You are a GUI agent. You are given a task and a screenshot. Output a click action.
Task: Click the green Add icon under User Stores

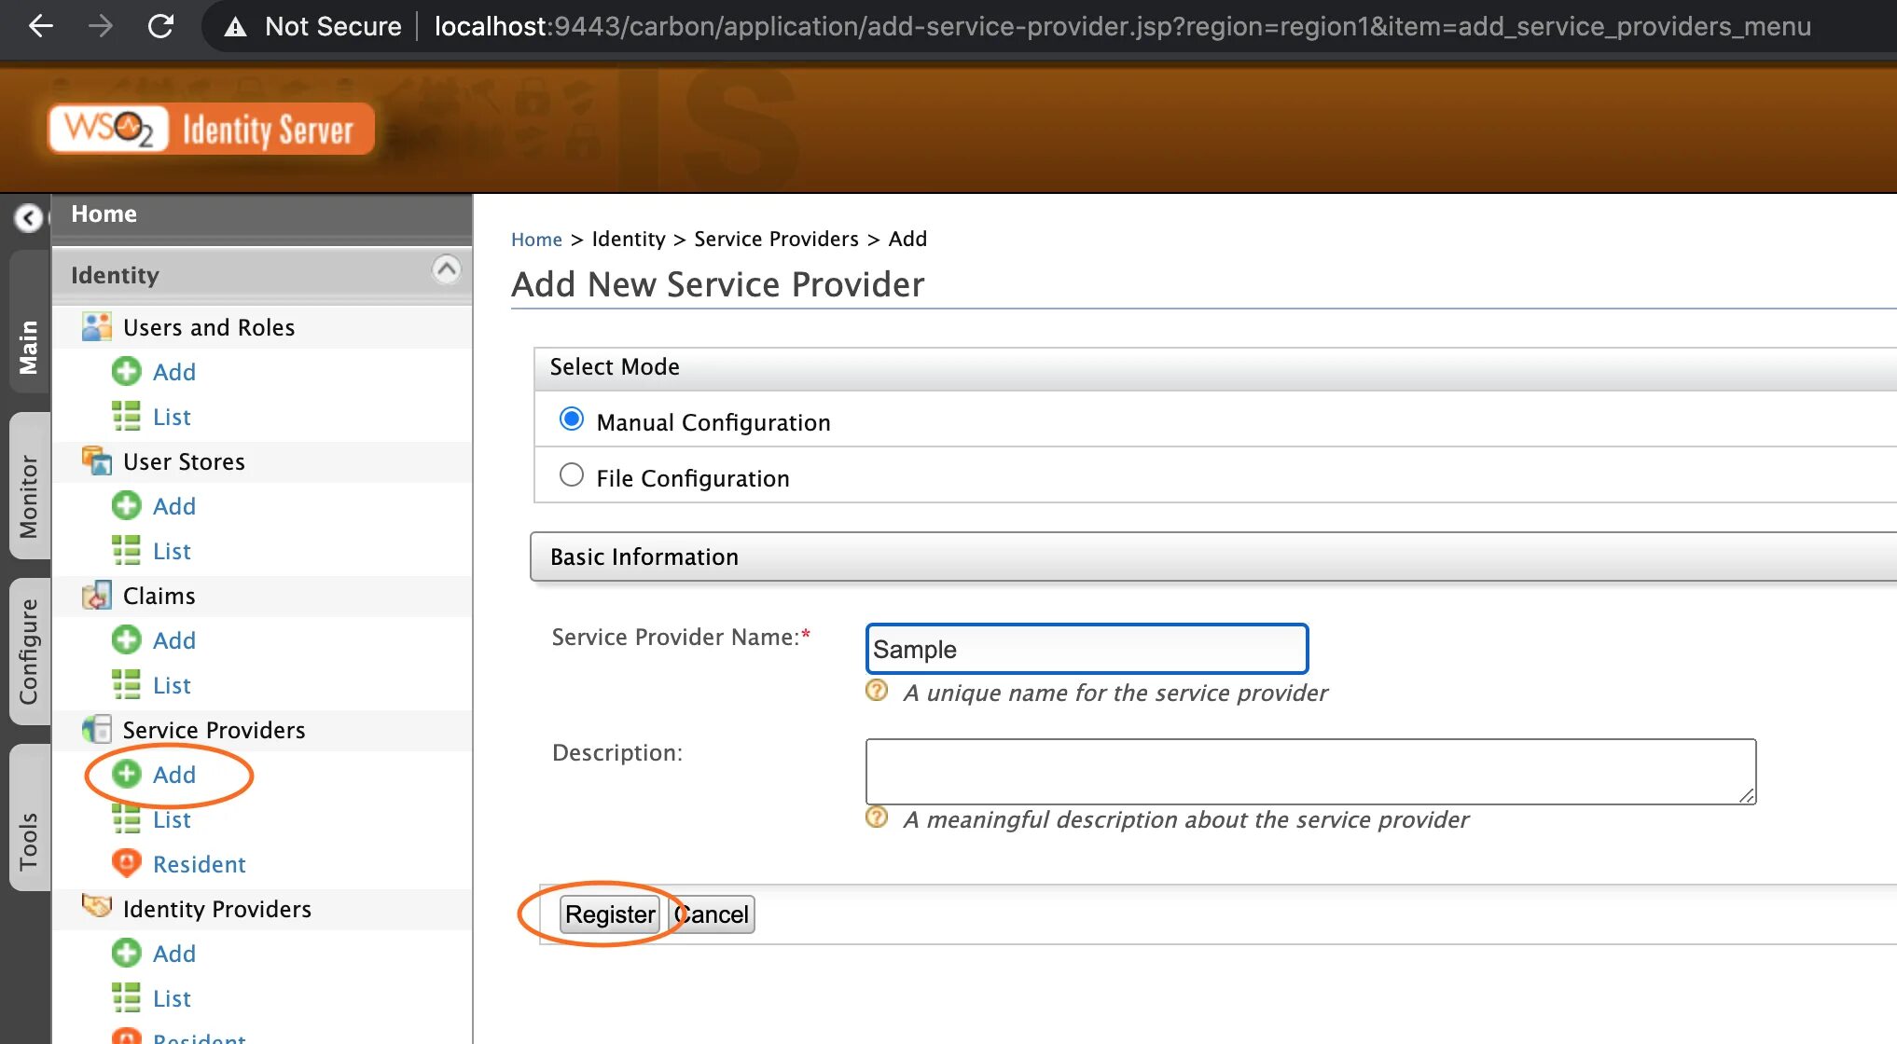click(x=126, y=506)
